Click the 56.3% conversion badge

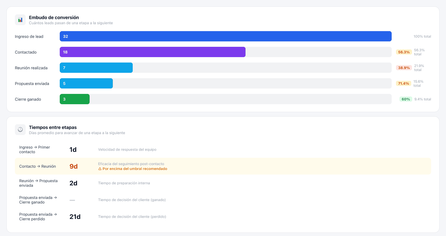tap(404, 52)
